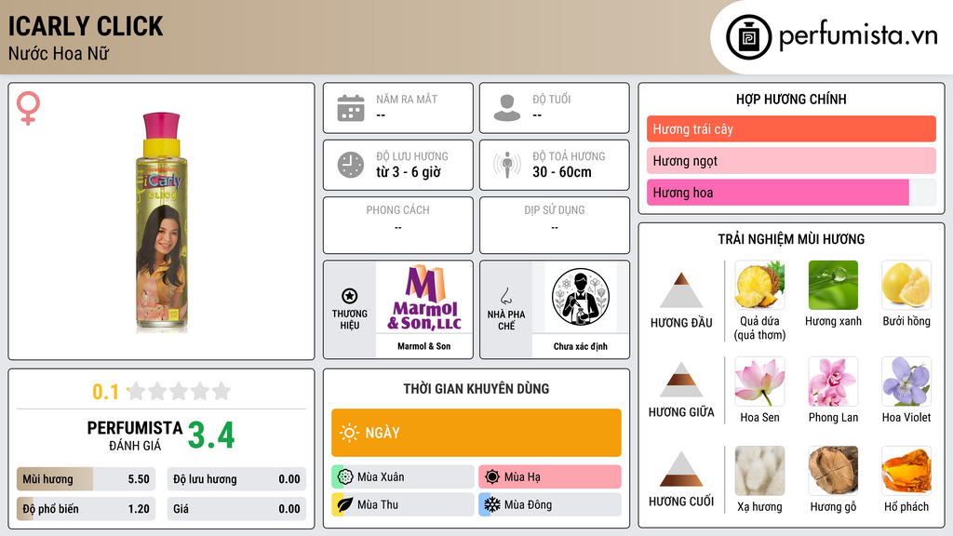Click the perfumista.vn perfume bottle logo icon
Image resolution: width=953 pixels, height=536 pixels.
pyautogui.click(x=748, y=37)
